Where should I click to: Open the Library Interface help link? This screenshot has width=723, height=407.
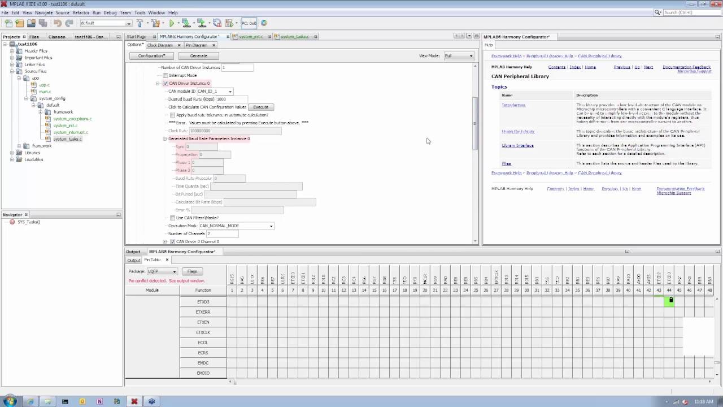517,145
